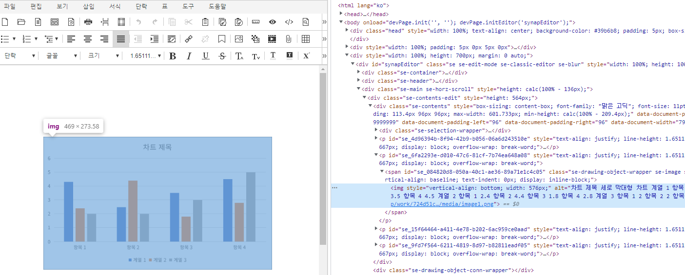
Task: Click the paperclip attach file icon
Action: click(289, 39)
